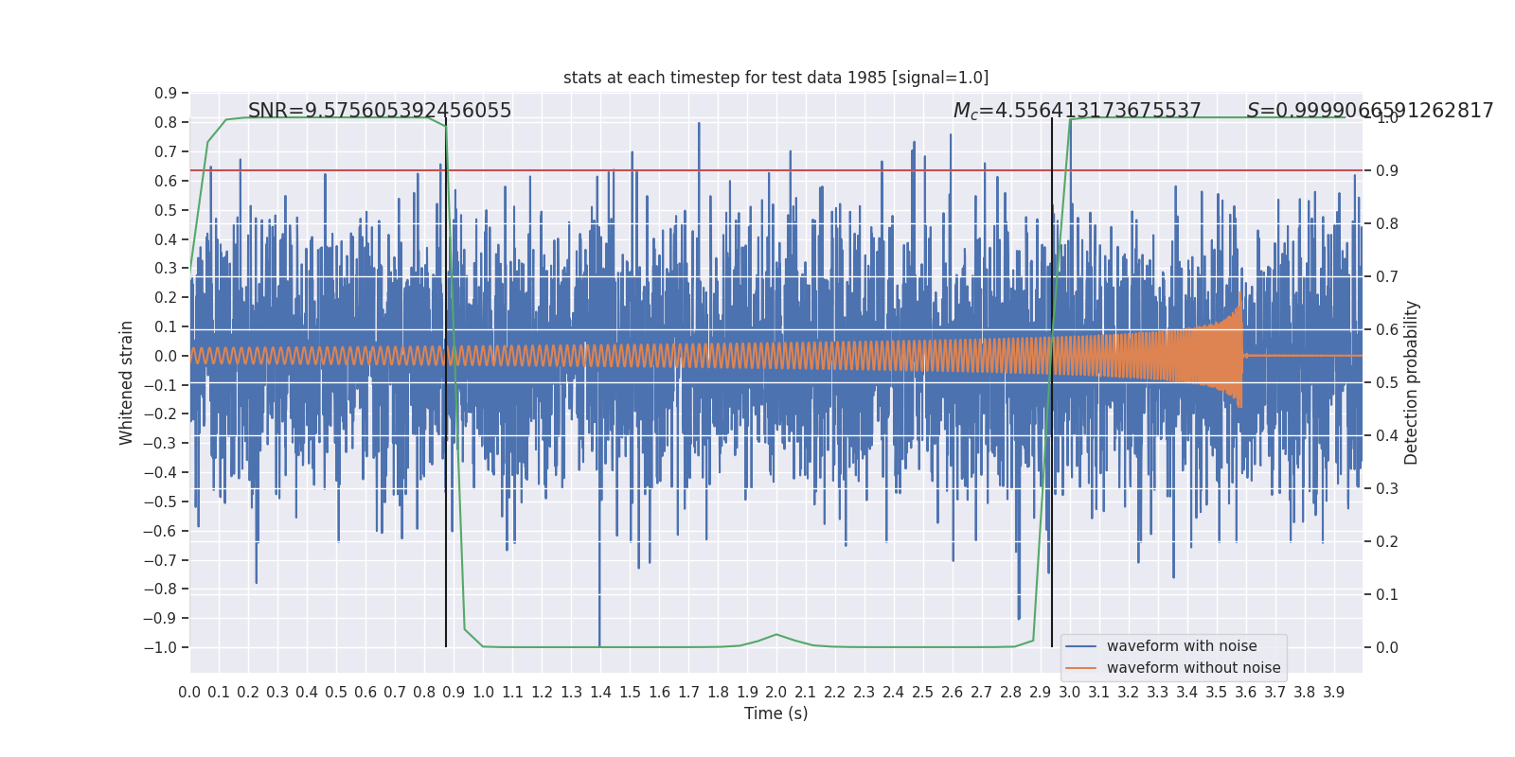Screen dimensions: 1515x757
Task: Click the 'Time (s)' x-axis label
Action: coord(775,713)
